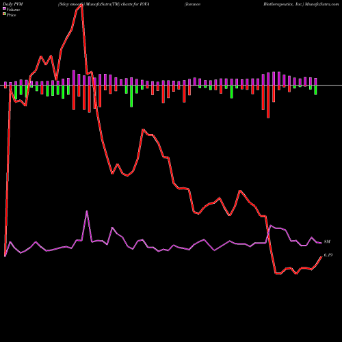342x342 pixels.
Task: Click the '8M' volume end label
Action: [327, 241]
